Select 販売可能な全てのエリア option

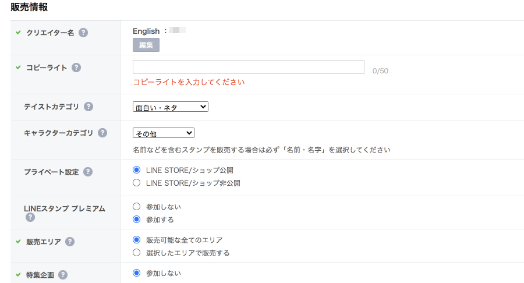[x=136, y=239]
